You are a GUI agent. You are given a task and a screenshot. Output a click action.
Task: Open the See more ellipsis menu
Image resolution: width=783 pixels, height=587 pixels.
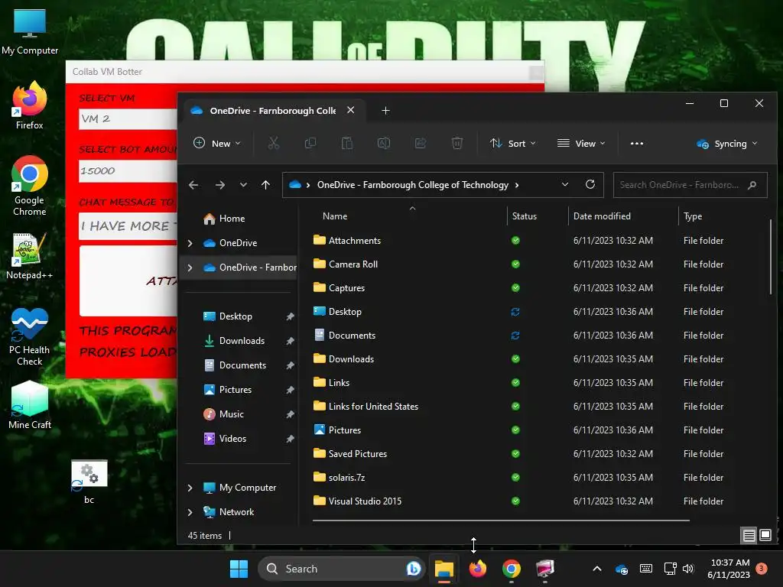coord(637,143)
